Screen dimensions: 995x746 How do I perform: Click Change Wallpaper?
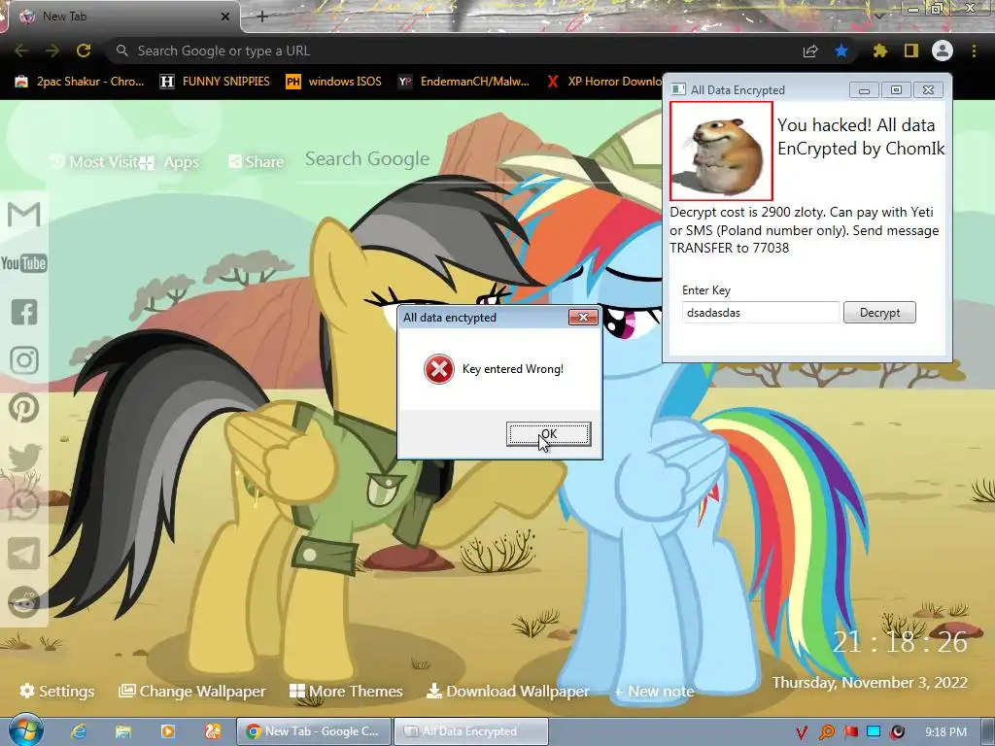click(192, 691)
